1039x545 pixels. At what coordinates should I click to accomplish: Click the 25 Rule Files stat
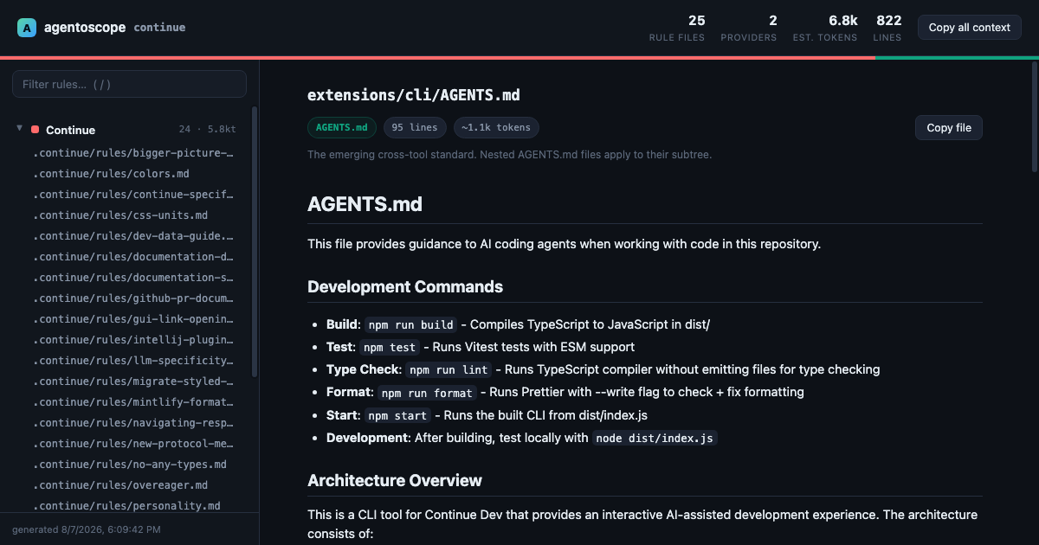[677, 28]
